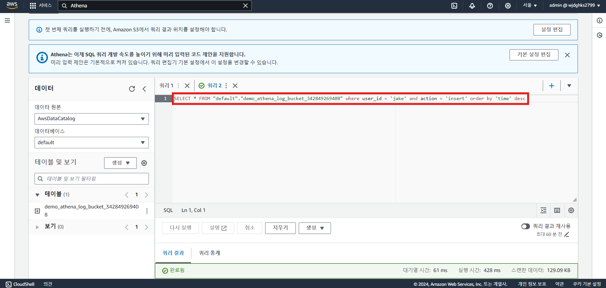Open actions menu for demo_athena_log_bucket table
The width and height of the screenshot is (606, 288).
tap(147, 211)
